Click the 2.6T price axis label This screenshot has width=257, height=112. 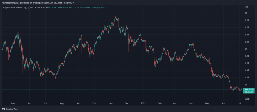247,27
